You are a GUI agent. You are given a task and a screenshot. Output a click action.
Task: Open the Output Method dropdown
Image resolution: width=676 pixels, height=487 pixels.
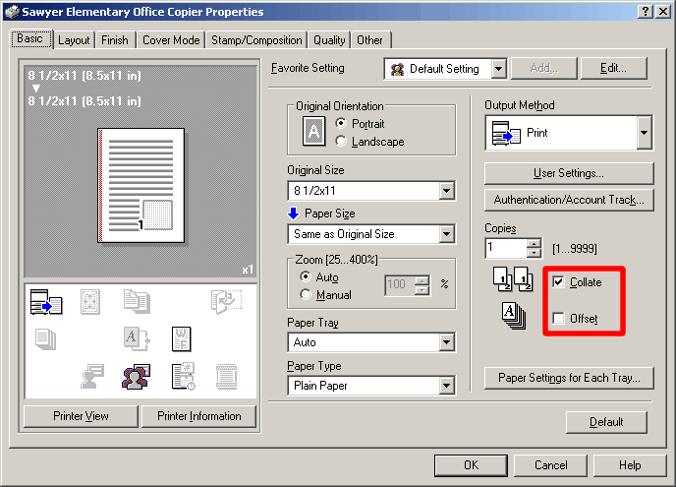point(644,133)
